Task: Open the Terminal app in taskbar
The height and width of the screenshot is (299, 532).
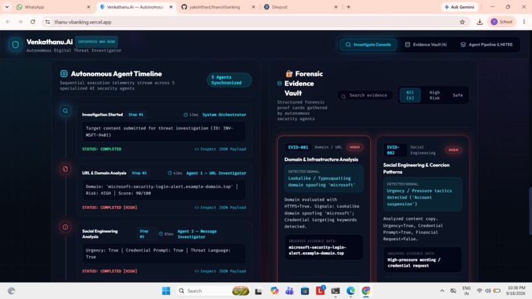Action: 335,291
